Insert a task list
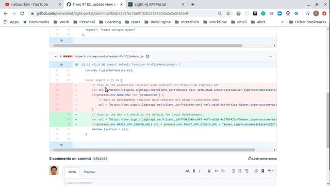330x186 pixels. pos(246,171)
